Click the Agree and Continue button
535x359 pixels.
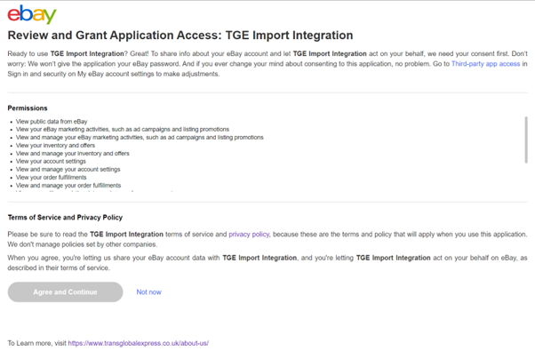click(x=65, y=292)
